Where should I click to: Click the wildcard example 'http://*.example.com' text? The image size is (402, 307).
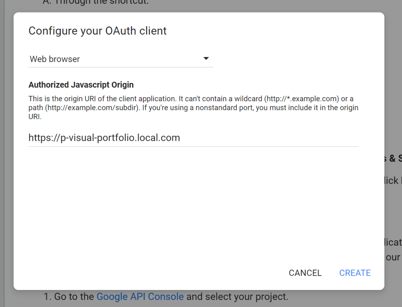point(301,99)
